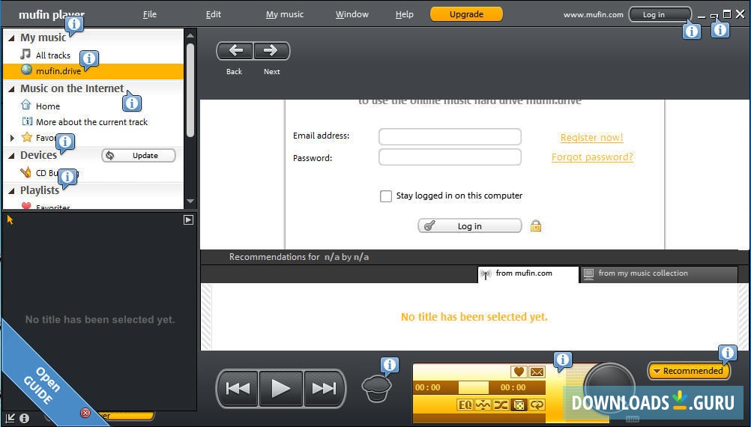
Task: Open the Edit menu
Action: click(213, 14)
